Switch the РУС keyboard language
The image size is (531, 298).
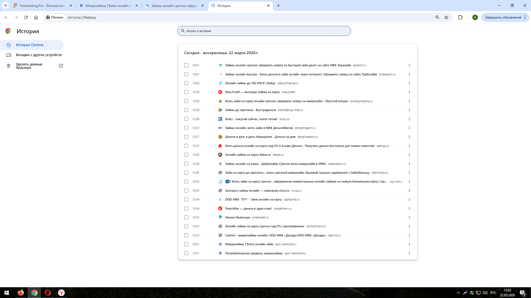[x=493, y=293]
